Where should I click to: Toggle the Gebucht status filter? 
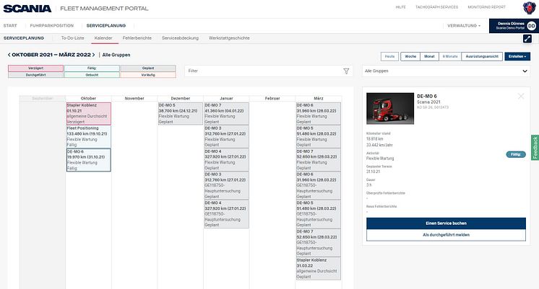click(91, 74)
